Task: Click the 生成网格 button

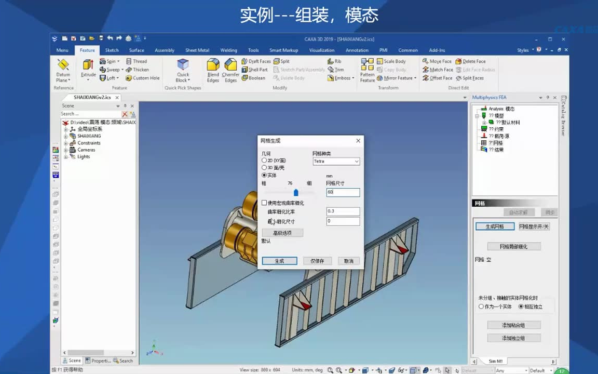Action: point(494,226)
